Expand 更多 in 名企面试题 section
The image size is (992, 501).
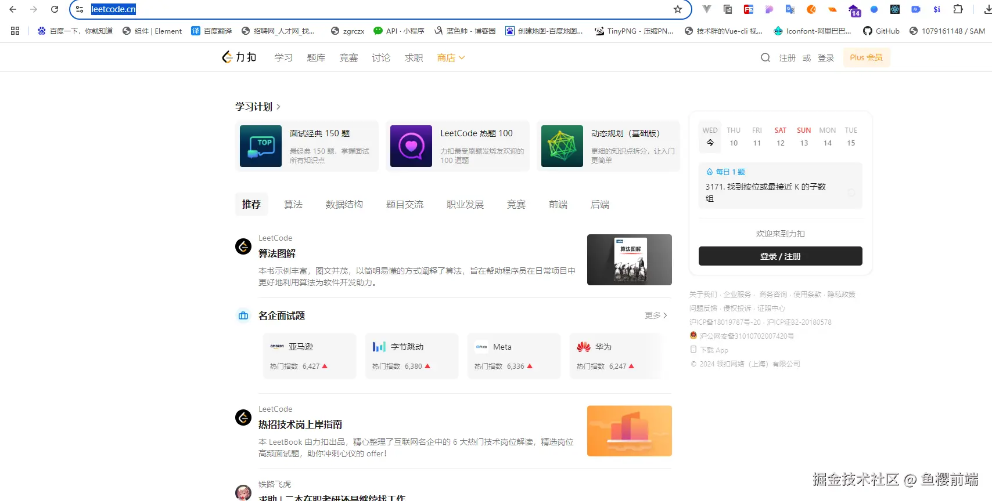click(x=656, y=315)
